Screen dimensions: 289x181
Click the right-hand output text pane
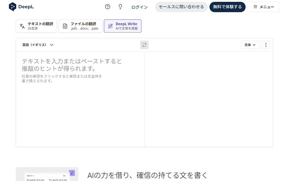tap(209, 99)
